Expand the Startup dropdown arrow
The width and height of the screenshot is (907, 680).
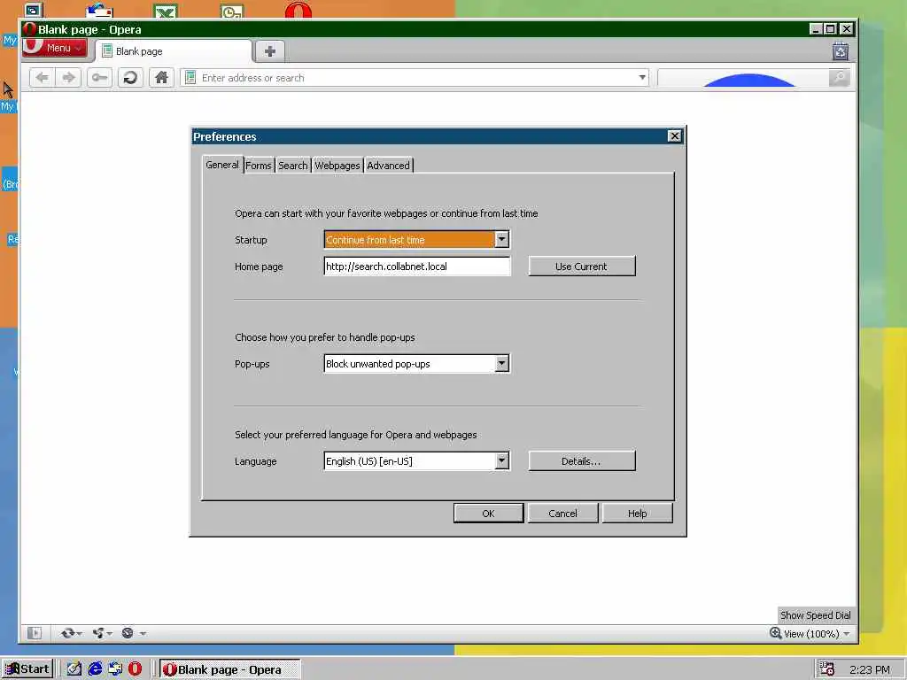501,239
